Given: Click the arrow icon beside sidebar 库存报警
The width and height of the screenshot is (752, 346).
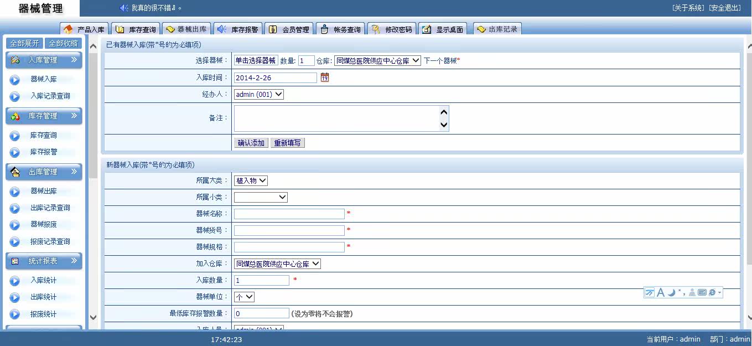Looking at the screenshot, I should 15,152.
